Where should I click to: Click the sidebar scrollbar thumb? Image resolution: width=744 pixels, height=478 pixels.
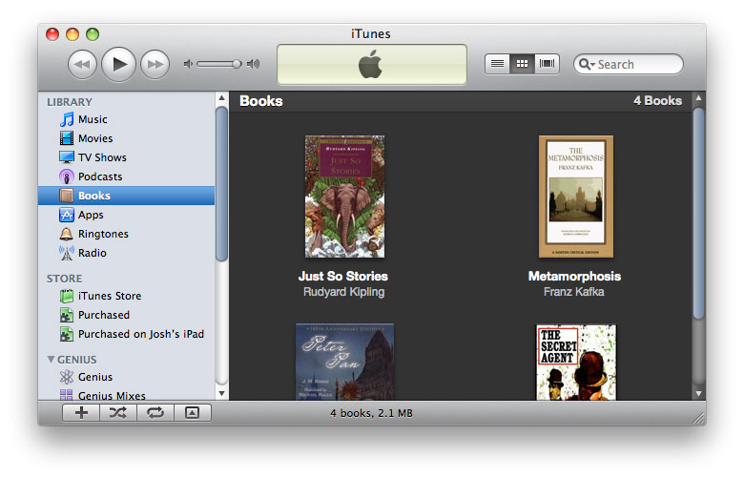coord(221,184)
